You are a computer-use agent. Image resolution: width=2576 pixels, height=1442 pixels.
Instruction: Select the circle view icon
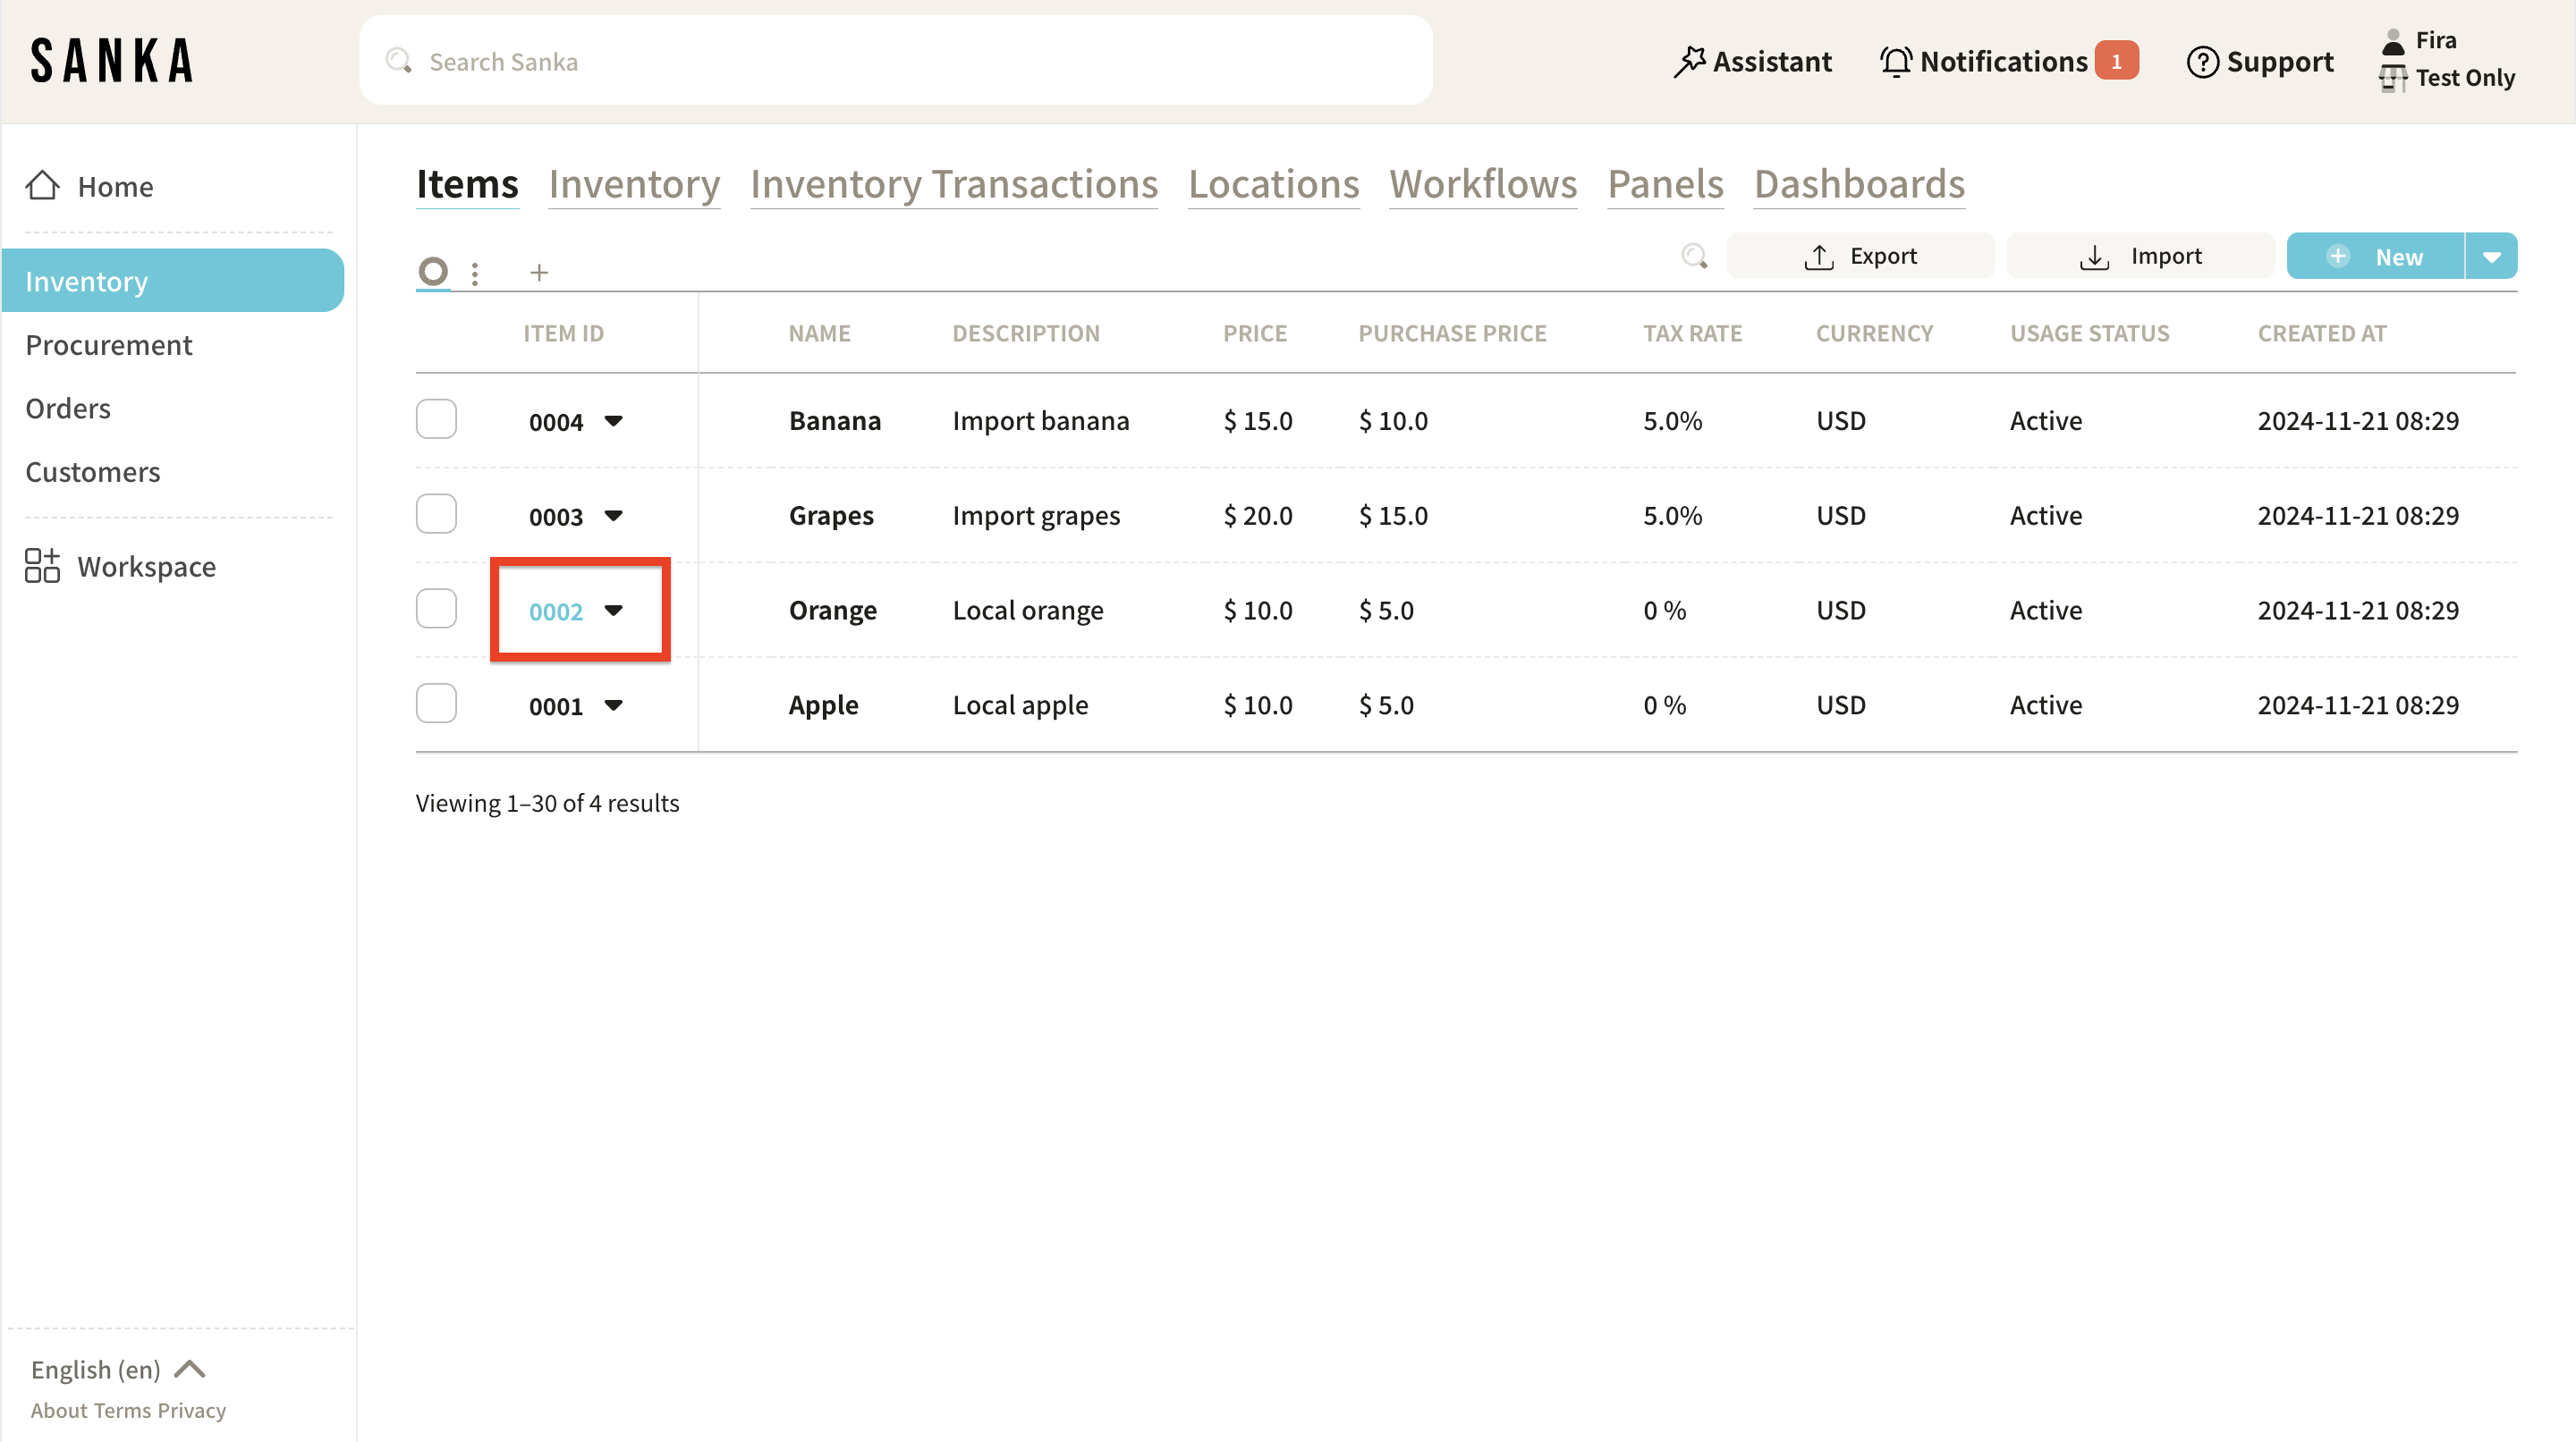pos(433,271)
